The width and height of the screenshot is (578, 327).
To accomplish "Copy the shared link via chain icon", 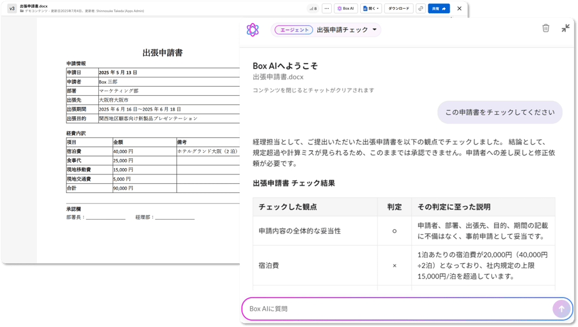I will (x=421, y=9).
